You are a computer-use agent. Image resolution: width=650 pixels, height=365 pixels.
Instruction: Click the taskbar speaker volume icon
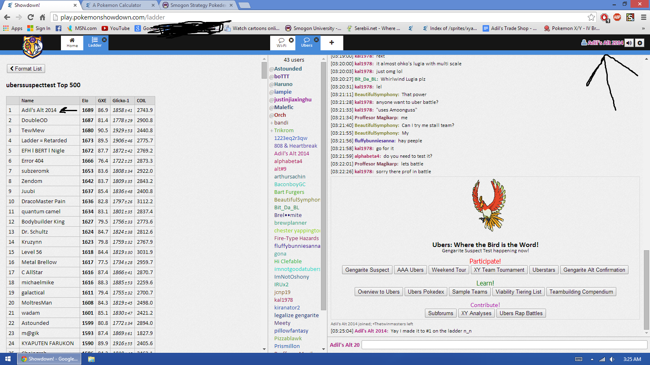[612, 359]
